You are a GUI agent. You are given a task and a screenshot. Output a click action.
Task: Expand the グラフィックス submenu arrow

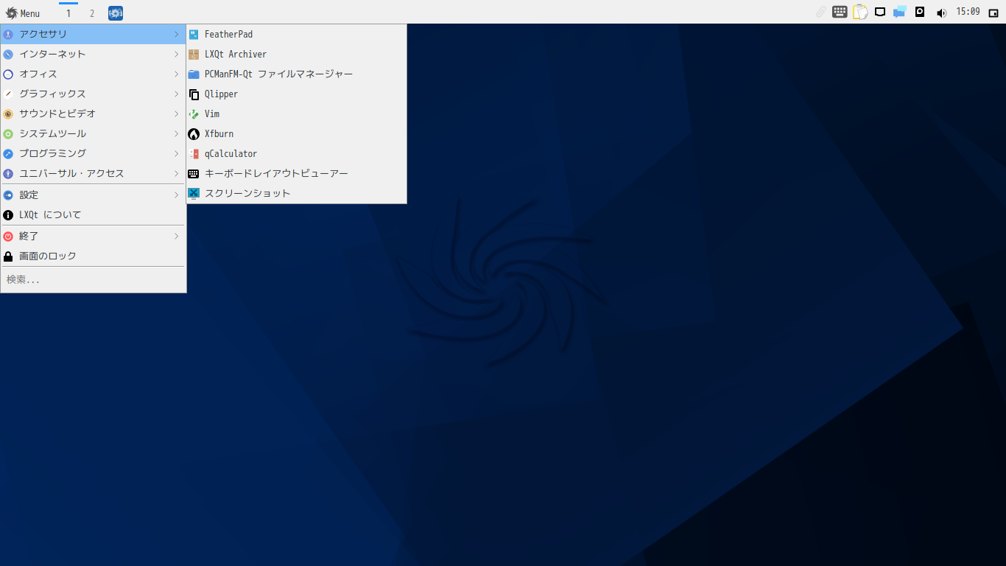coord(177,94)
